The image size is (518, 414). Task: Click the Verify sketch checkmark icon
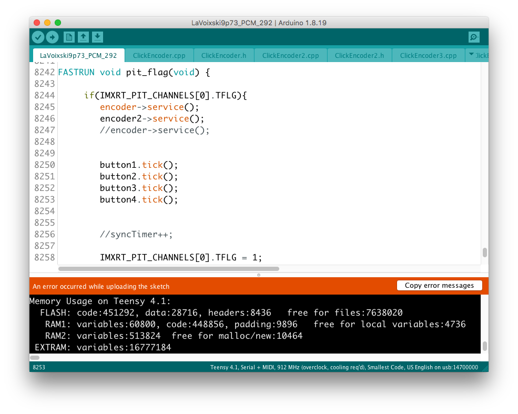(38, 37)
